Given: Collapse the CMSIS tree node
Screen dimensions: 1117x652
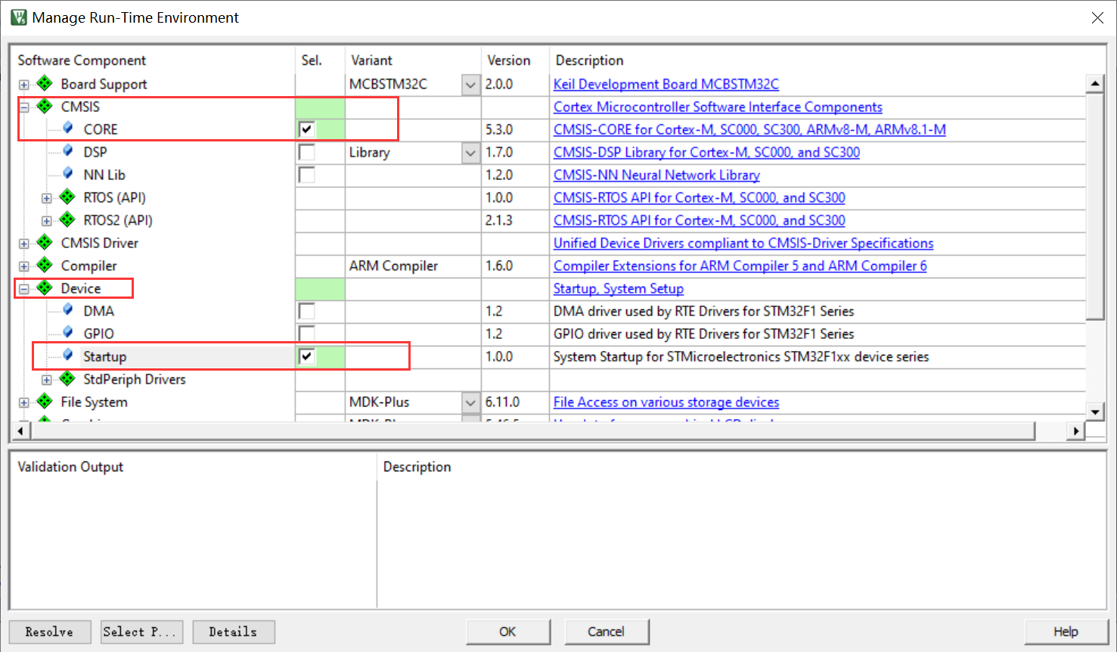Looking at the screenshot, I should click(x=24, y=107).
